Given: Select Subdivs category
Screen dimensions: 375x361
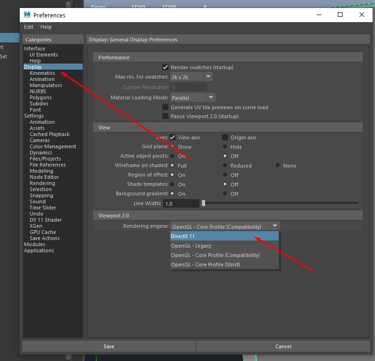Looking at the screenshot, I should pos(39,104).
